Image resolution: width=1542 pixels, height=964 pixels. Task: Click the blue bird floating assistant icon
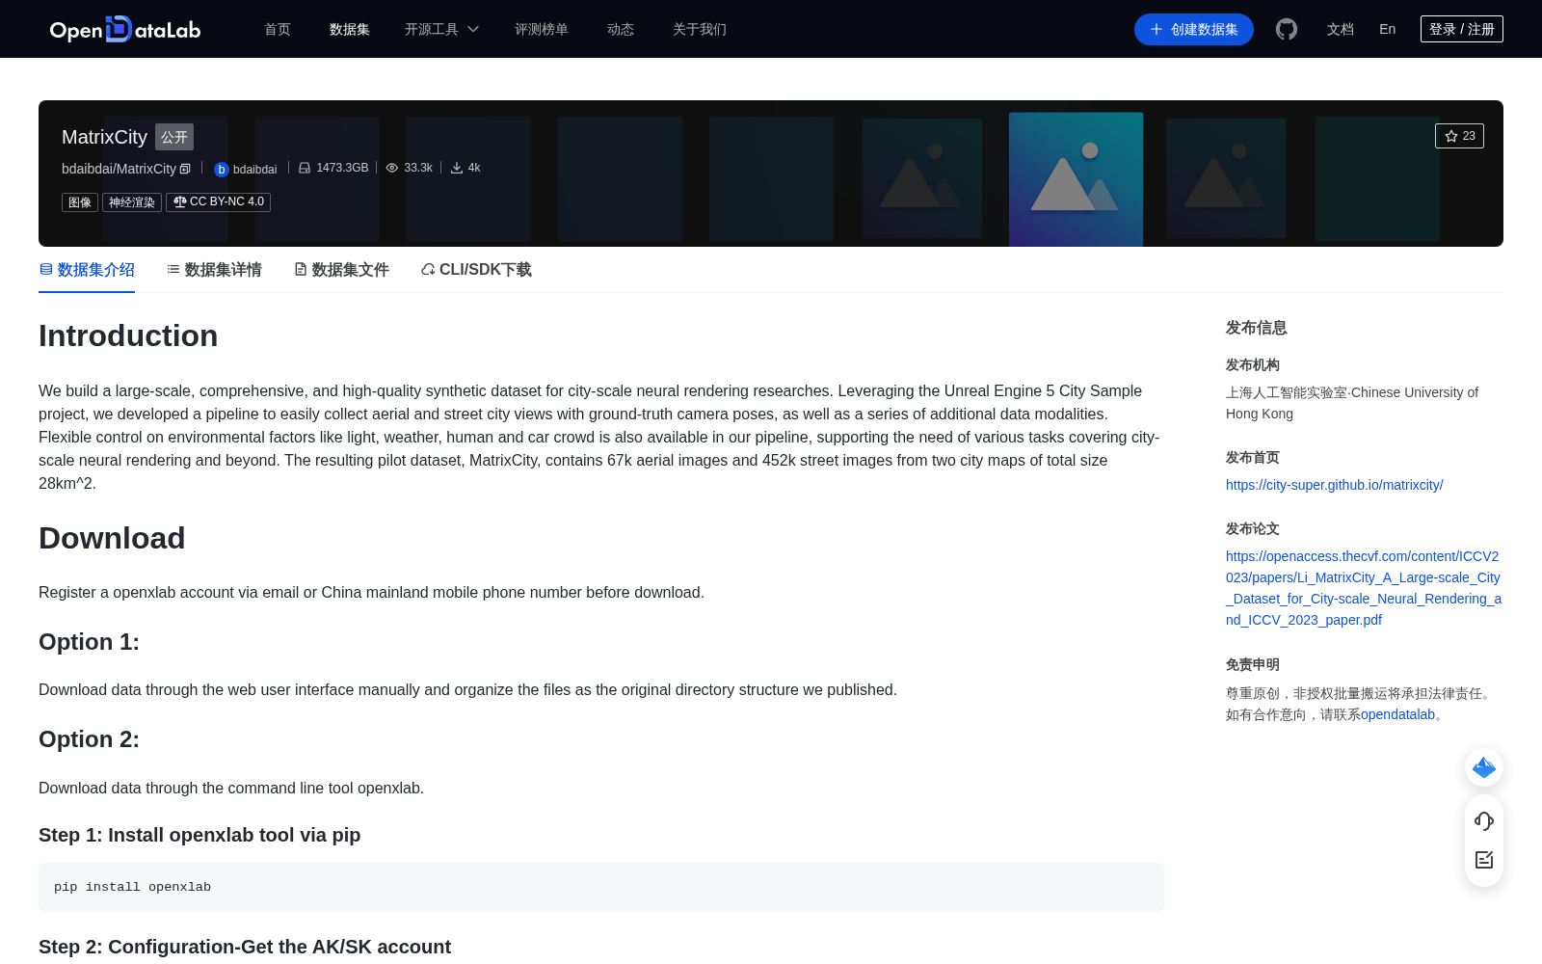coord(1484,767)
